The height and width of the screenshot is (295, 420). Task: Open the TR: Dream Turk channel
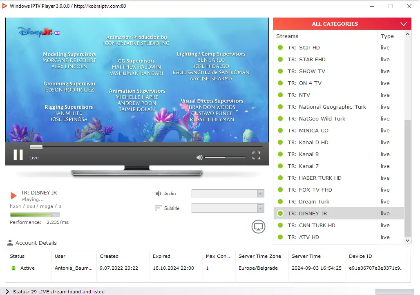tap(339, 201)
